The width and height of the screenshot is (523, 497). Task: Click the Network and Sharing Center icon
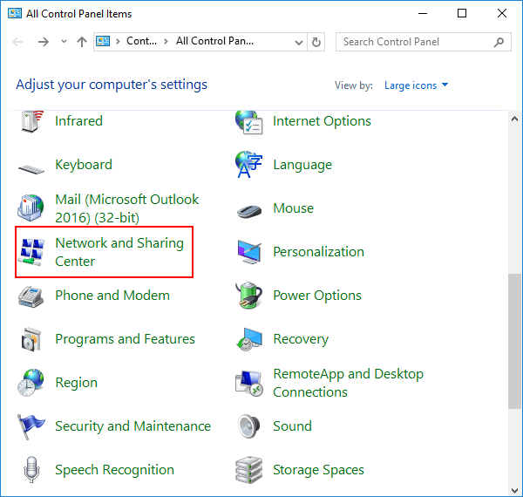click(x=31, y=252)
